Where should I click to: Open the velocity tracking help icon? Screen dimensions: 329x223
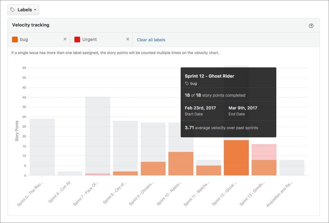click(x=311, y=26)
